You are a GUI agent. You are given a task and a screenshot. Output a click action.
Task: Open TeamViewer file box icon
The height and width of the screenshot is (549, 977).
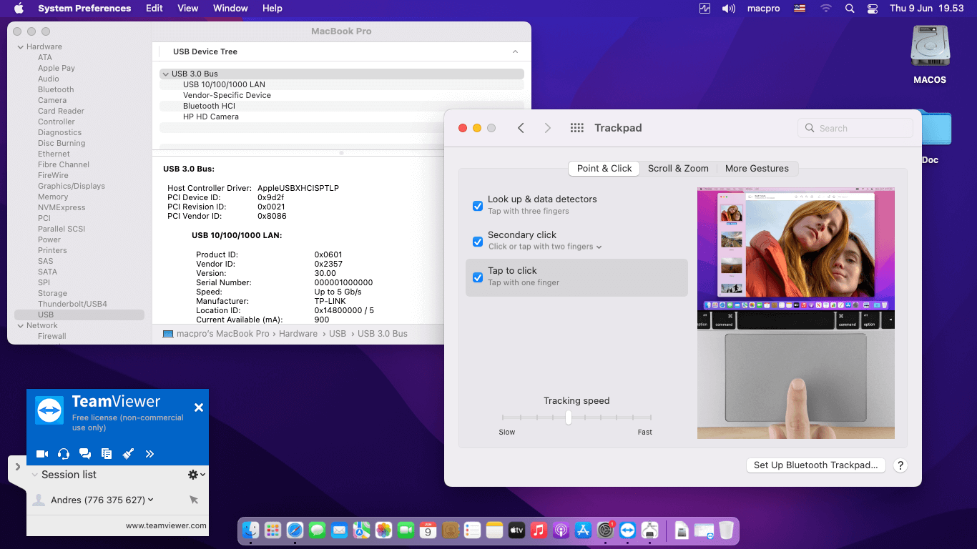pyautogui.click(x=107, y=453)
